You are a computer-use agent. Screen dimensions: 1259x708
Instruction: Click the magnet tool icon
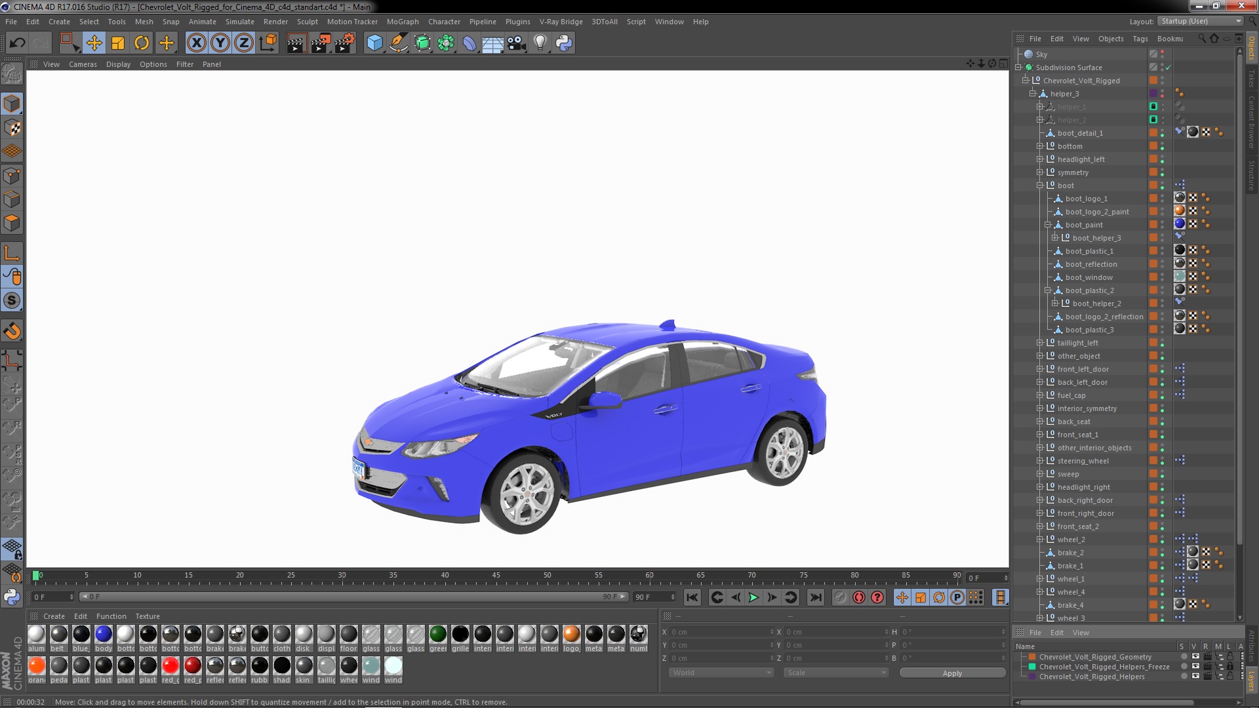[x=12, y=331]
